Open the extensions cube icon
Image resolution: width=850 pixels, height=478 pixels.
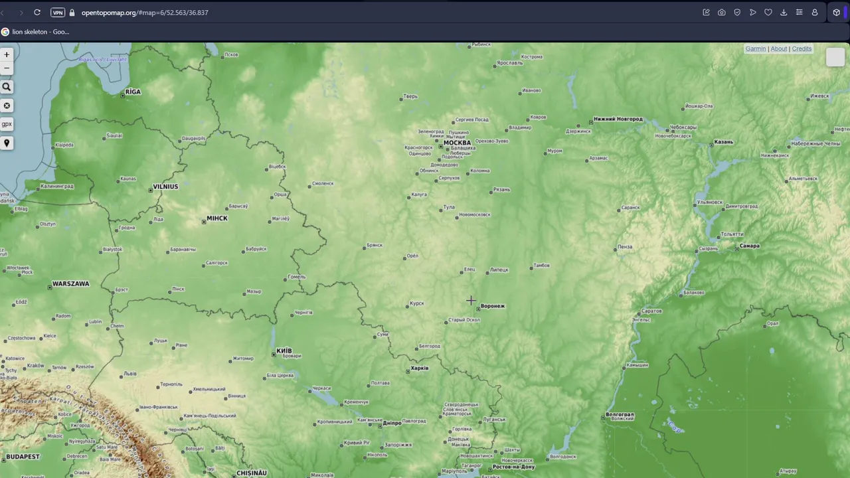click(836, 13)
